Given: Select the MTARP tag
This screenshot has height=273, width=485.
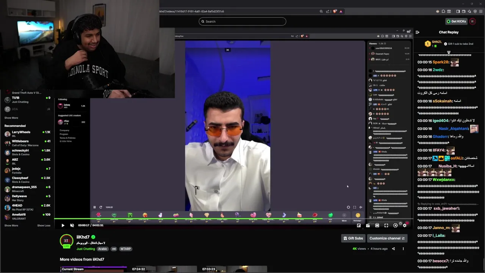Looking at the screenshot, I should click(x=125, y=249).
